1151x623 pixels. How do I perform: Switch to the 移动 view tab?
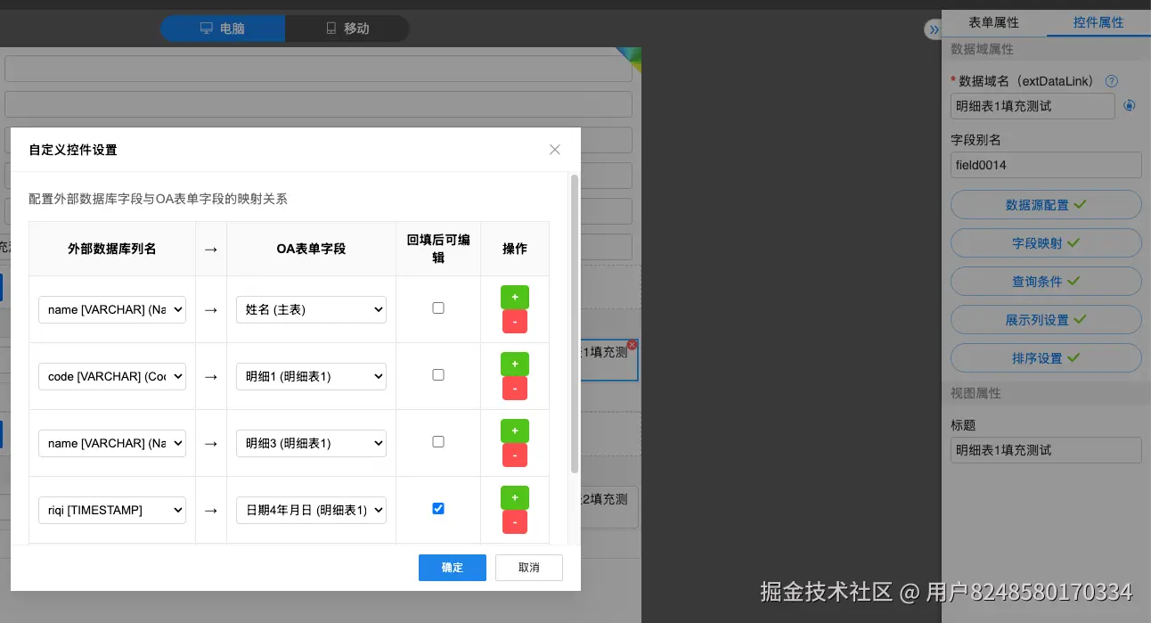coord(347,29)
